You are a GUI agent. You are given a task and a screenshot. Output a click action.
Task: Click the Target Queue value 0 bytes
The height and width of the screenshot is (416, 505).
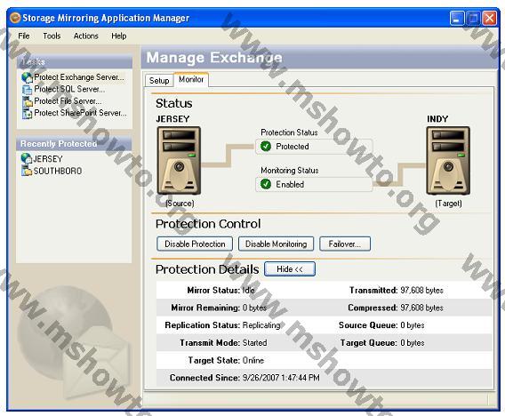(x=413, y=342)
